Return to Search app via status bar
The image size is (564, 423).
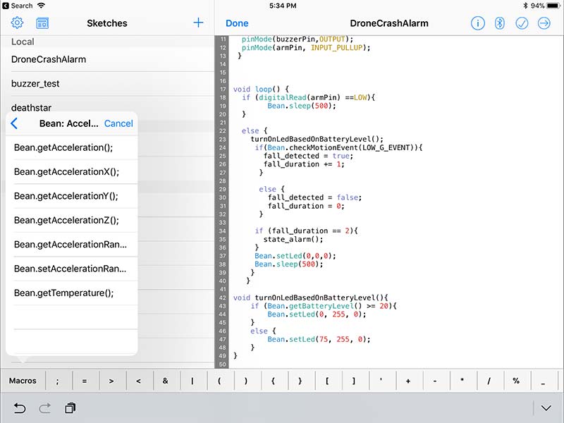coord(17,6)
